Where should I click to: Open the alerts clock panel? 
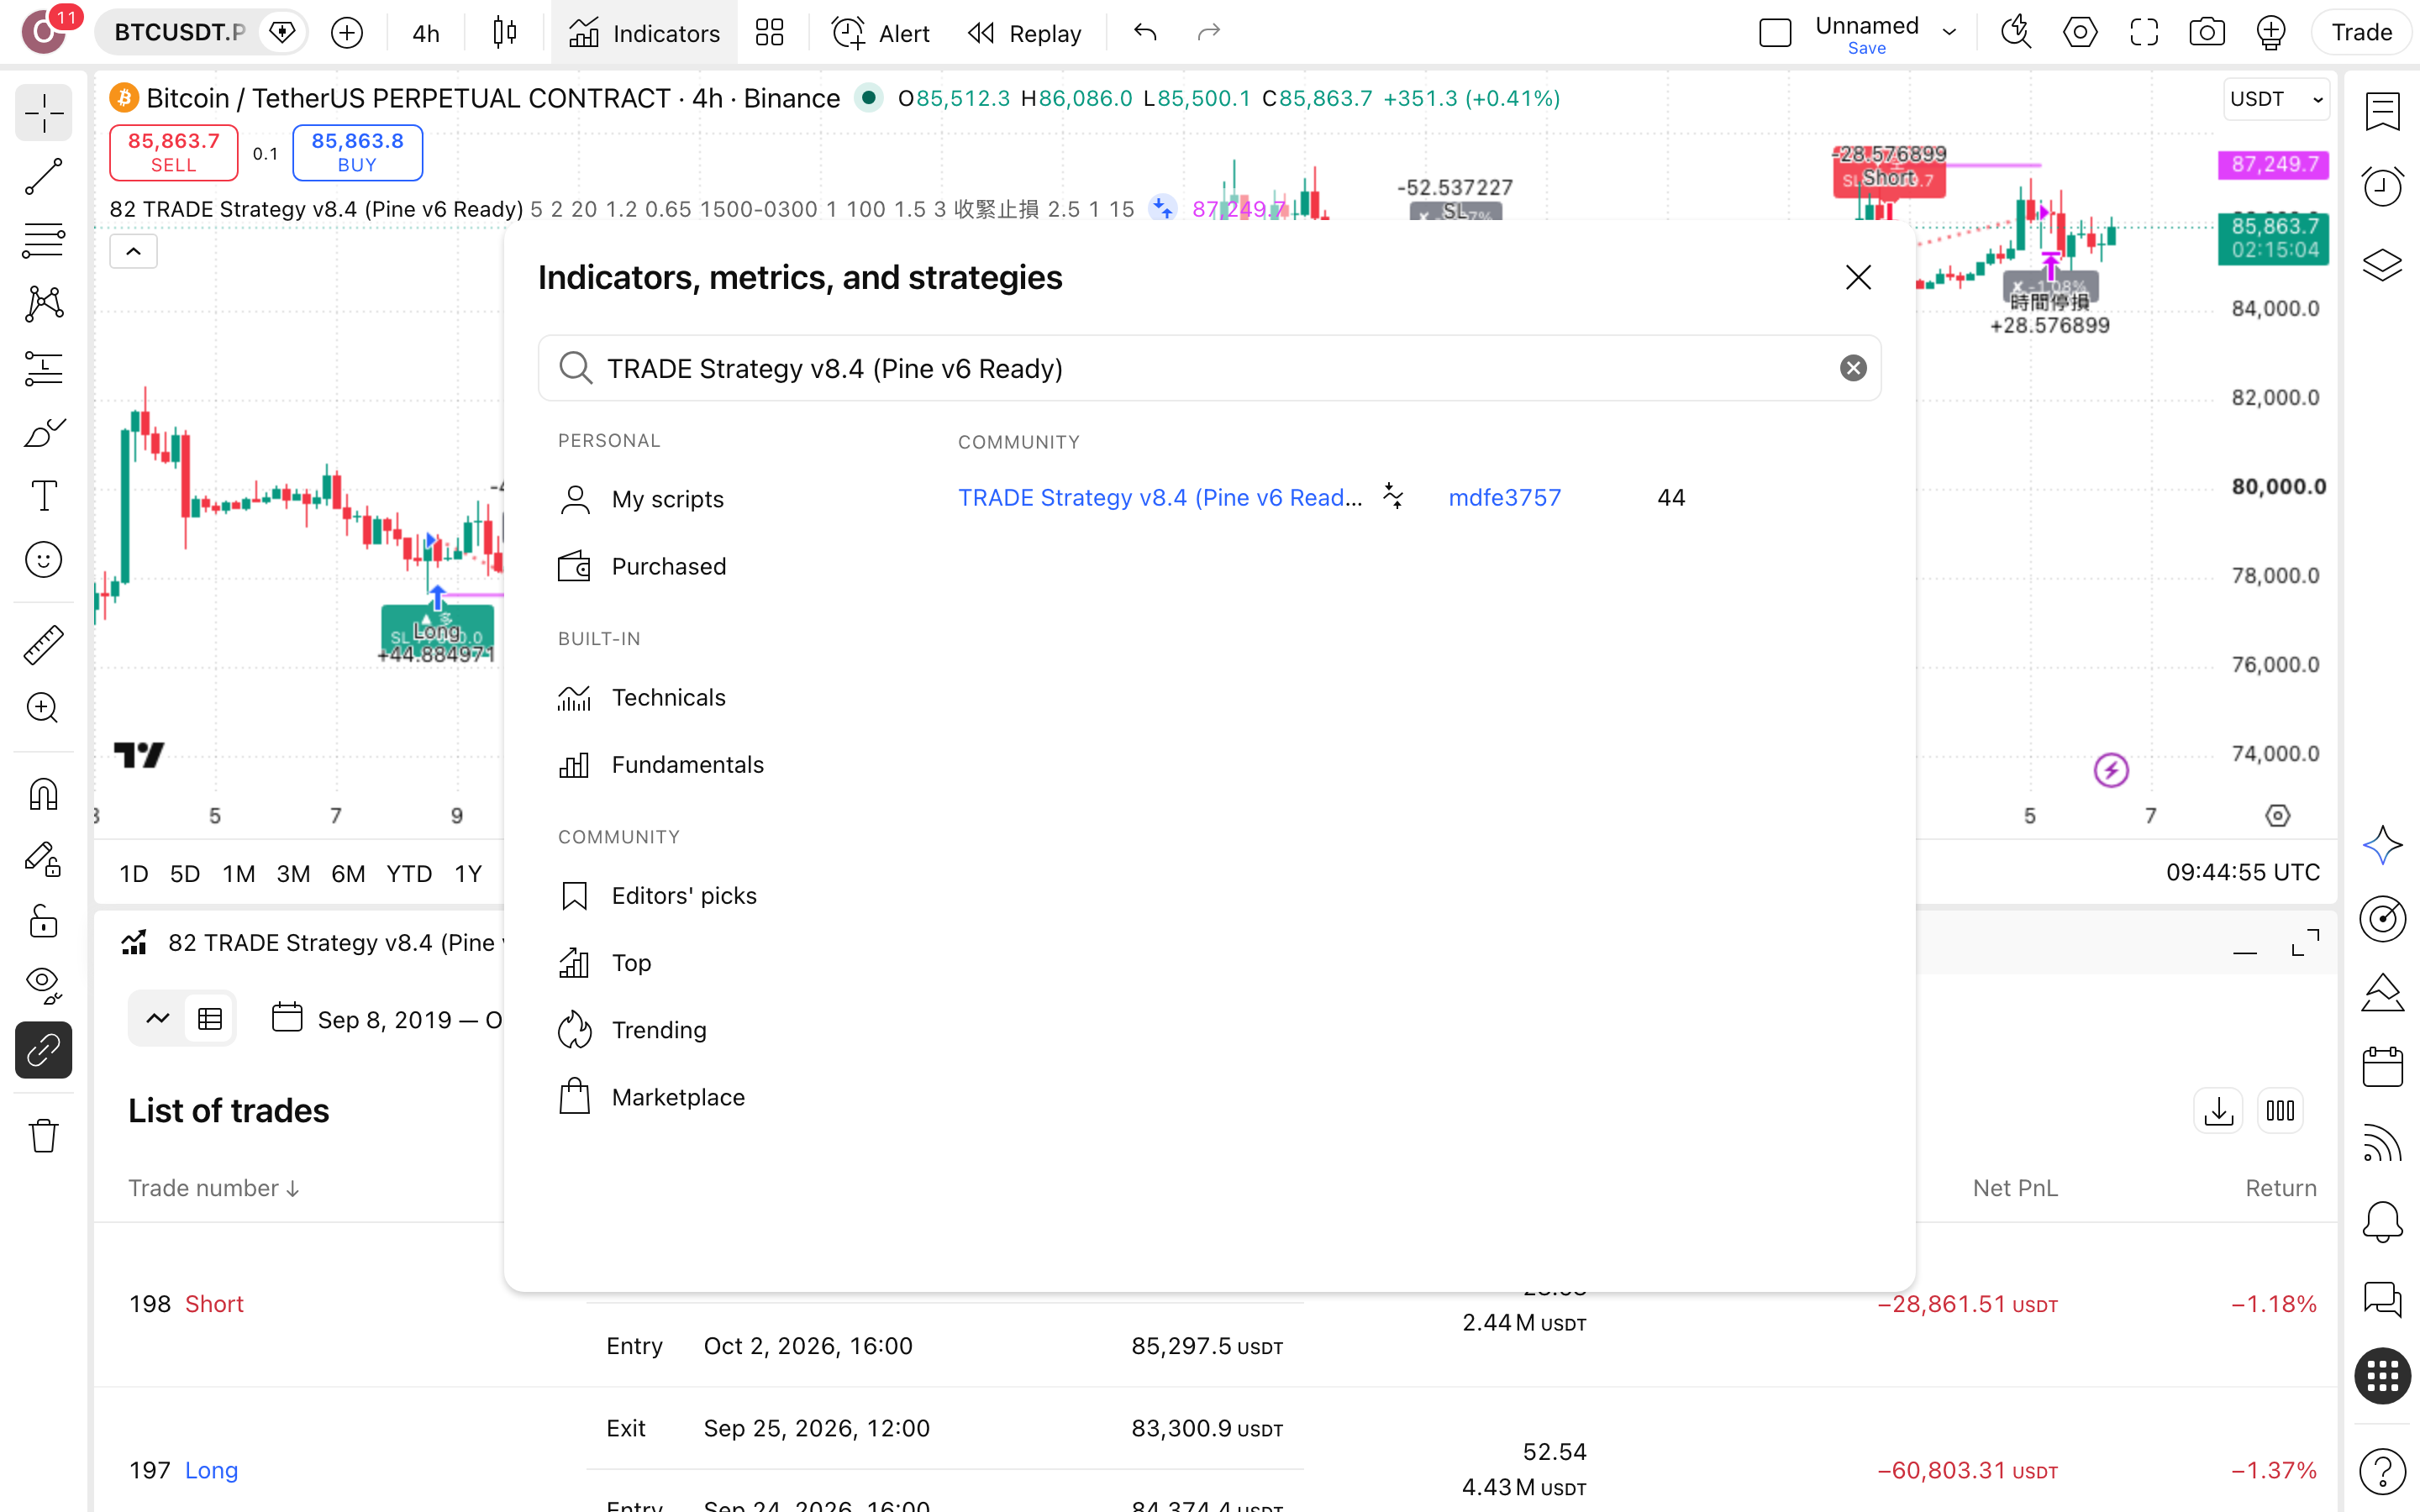coord(2382,186)
